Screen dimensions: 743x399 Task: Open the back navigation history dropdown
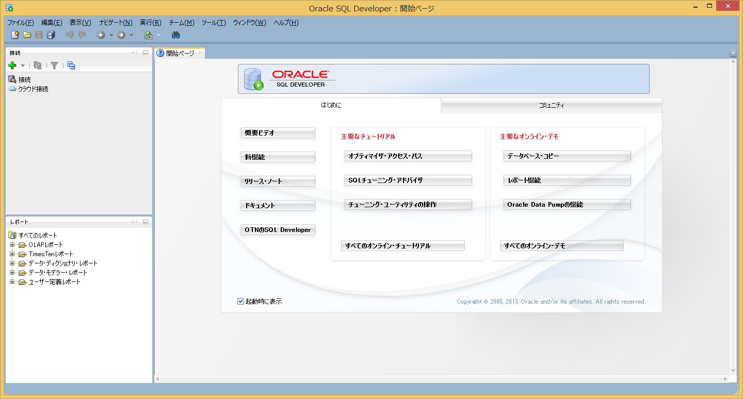(111, 35)
